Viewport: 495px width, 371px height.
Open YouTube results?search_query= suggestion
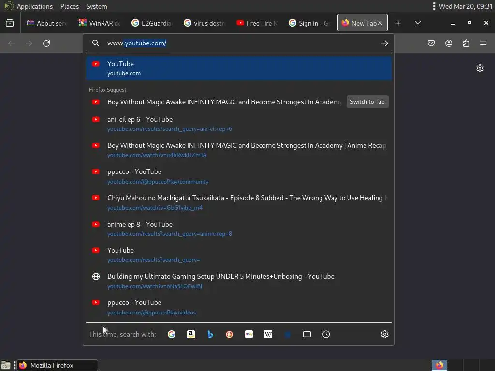pyautogui.click(x=239, y=255)
